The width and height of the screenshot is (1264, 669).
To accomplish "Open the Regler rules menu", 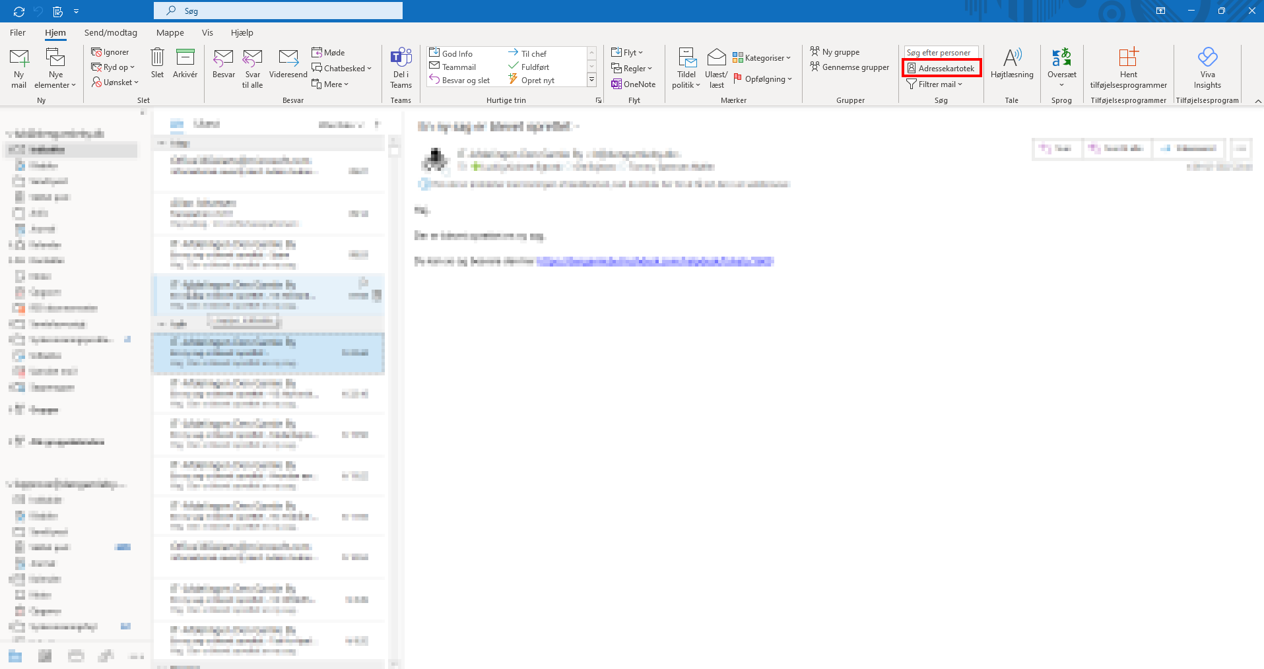I will (632, 68).
